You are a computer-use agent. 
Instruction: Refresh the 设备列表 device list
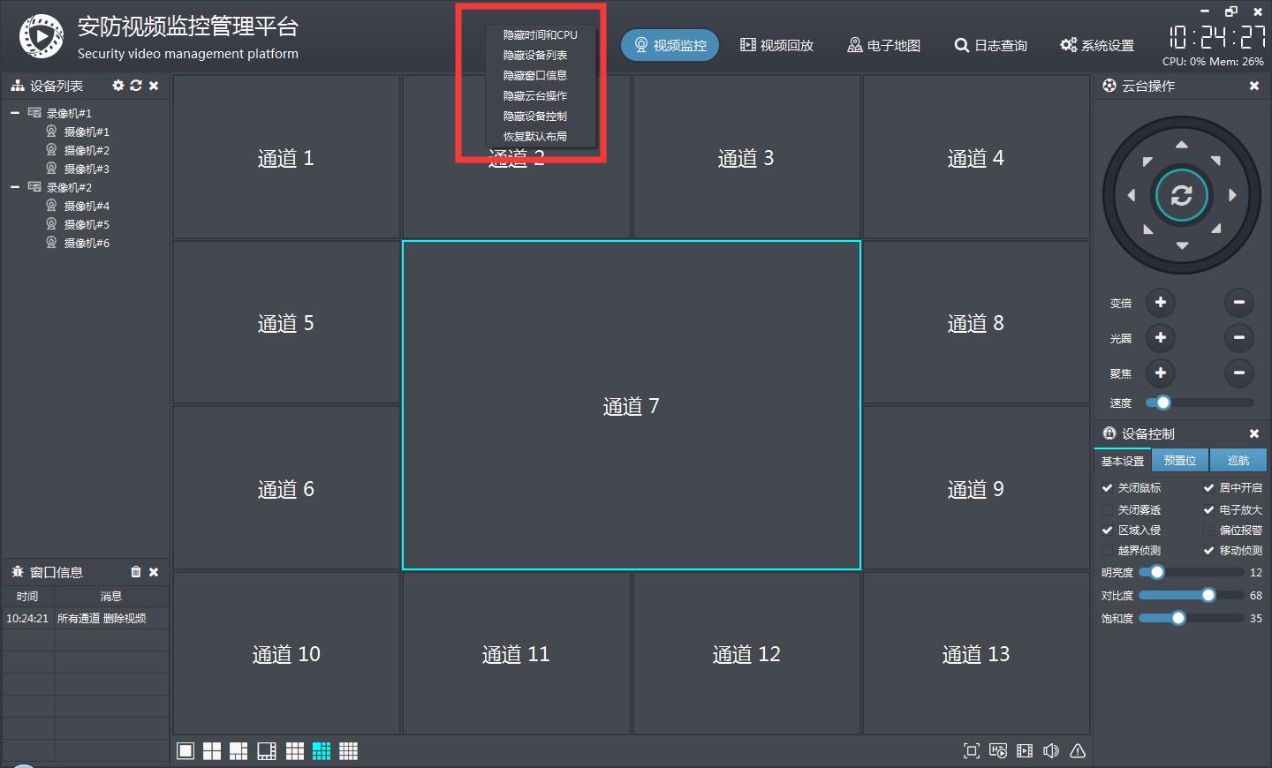pyautogui.click(x=136, y=86)
